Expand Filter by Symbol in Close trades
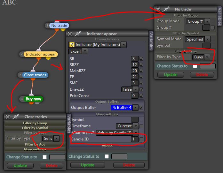 point(35,128)
